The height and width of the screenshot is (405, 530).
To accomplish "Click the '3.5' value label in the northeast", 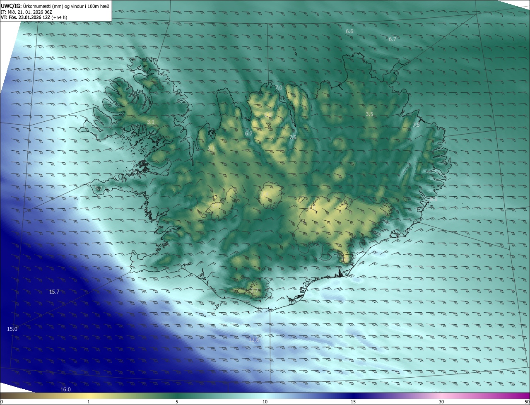I will [369, 114].
